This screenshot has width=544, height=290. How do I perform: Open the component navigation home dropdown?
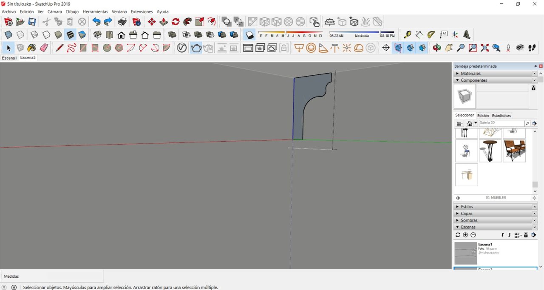pos(470,124)
